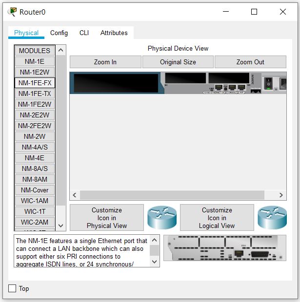The image size is (300, 302).
Task: Click the empty large network module slot
Action: pos(116,83)
